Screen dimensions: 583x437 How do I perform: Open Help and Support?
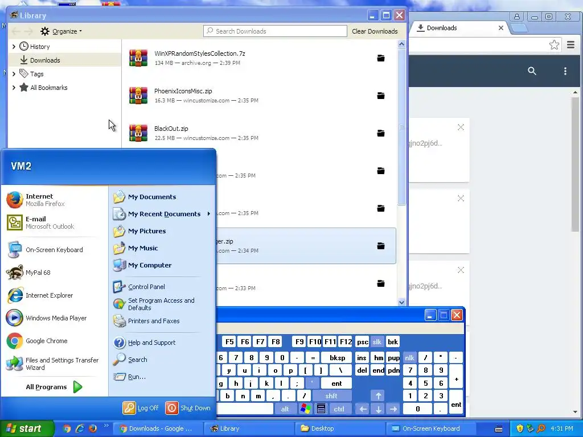click(x=162, y=343)
